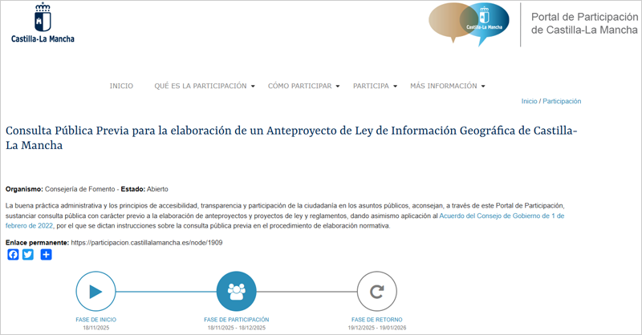Click the refresh icon for Fase de Retorno

(376, 292)
